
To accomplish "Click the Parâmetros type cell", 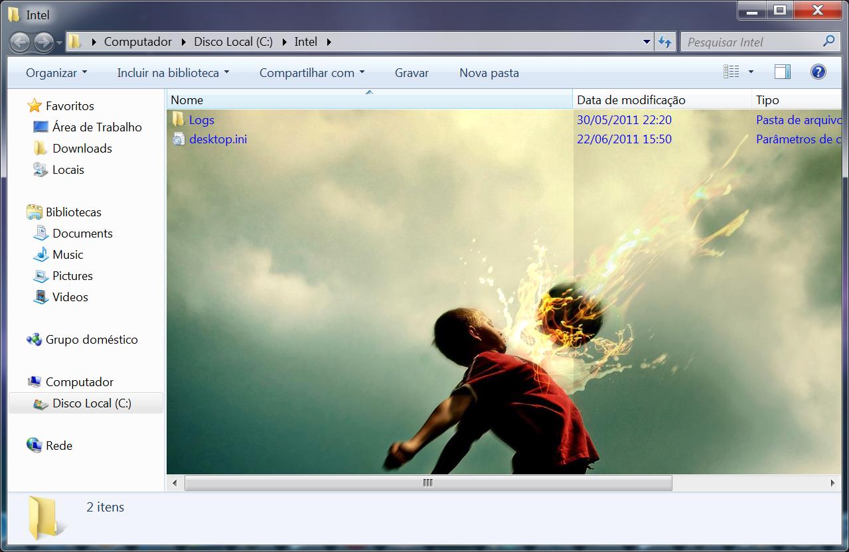I will [x=799, y=139].
